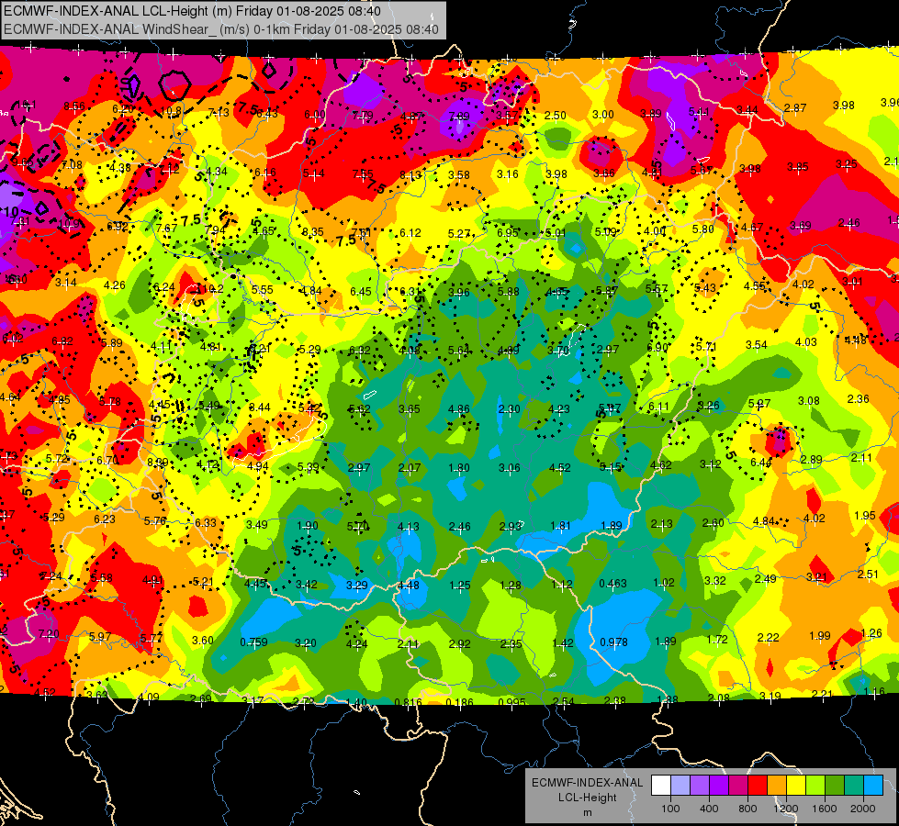Viewport: 899px width, 826px height.
Task: Click the 1.80 wind shear value
Action: pyautogui.click(x=458, y=468)
